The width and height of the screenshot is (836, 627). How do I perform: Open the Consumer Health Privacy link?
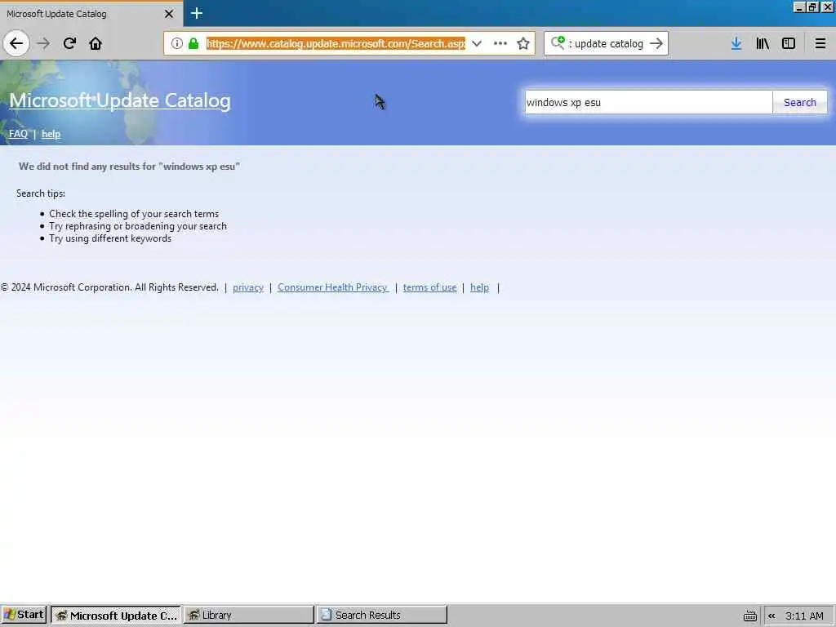coord(333,287)
